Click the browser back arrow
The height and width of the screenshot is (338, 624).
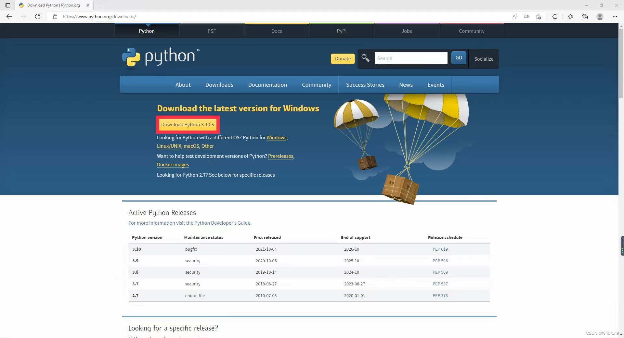point(9,17)
